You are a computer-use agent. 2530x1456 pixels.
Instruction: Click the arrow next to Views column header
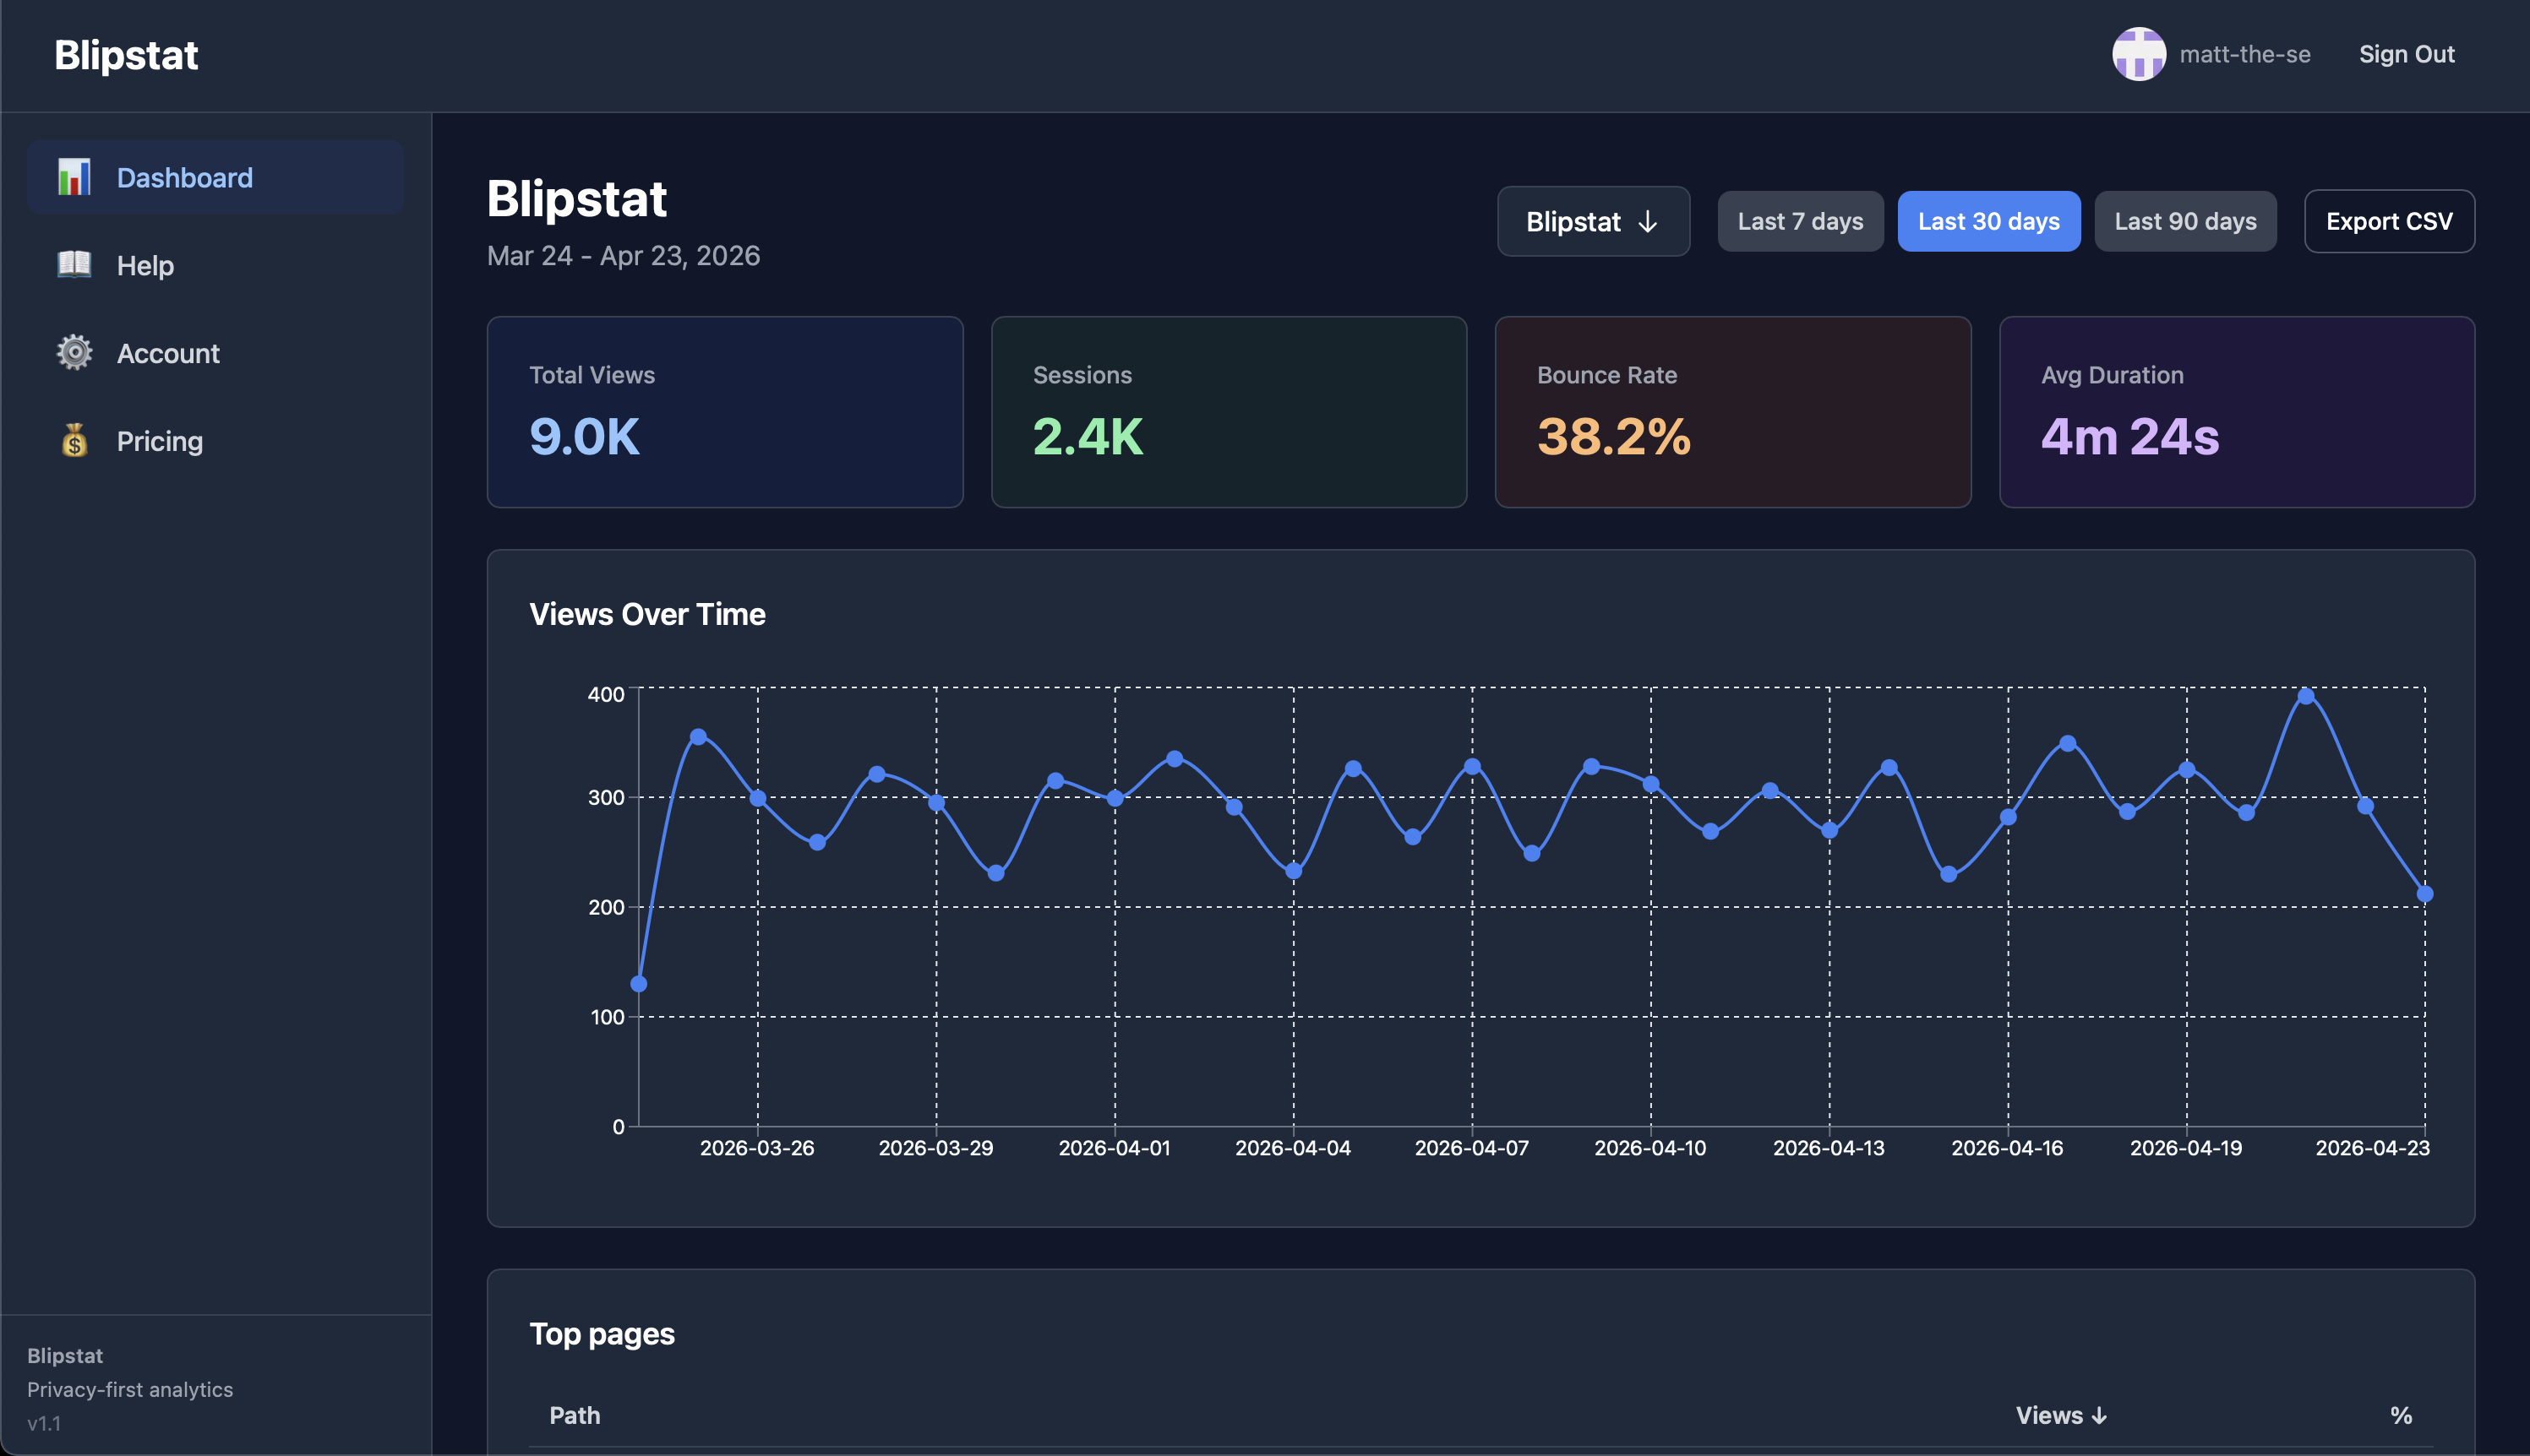click(x=2101, y=1415)
